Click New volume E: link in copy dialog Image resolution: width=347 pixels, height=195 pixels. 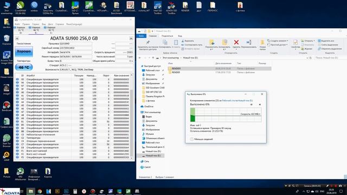click(x=245, y=101)
